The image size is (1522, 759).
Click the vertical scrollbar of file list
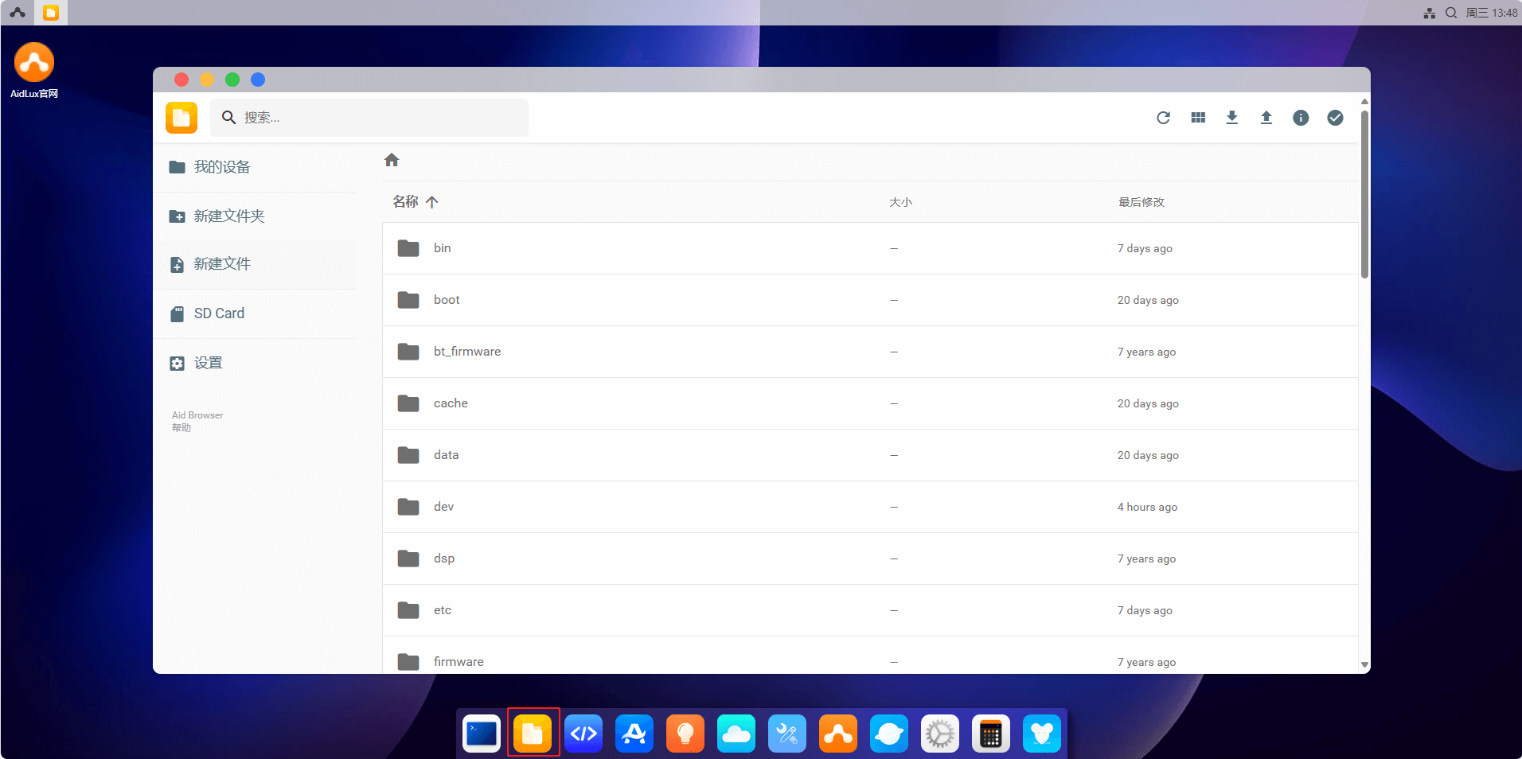(1364, 195)
